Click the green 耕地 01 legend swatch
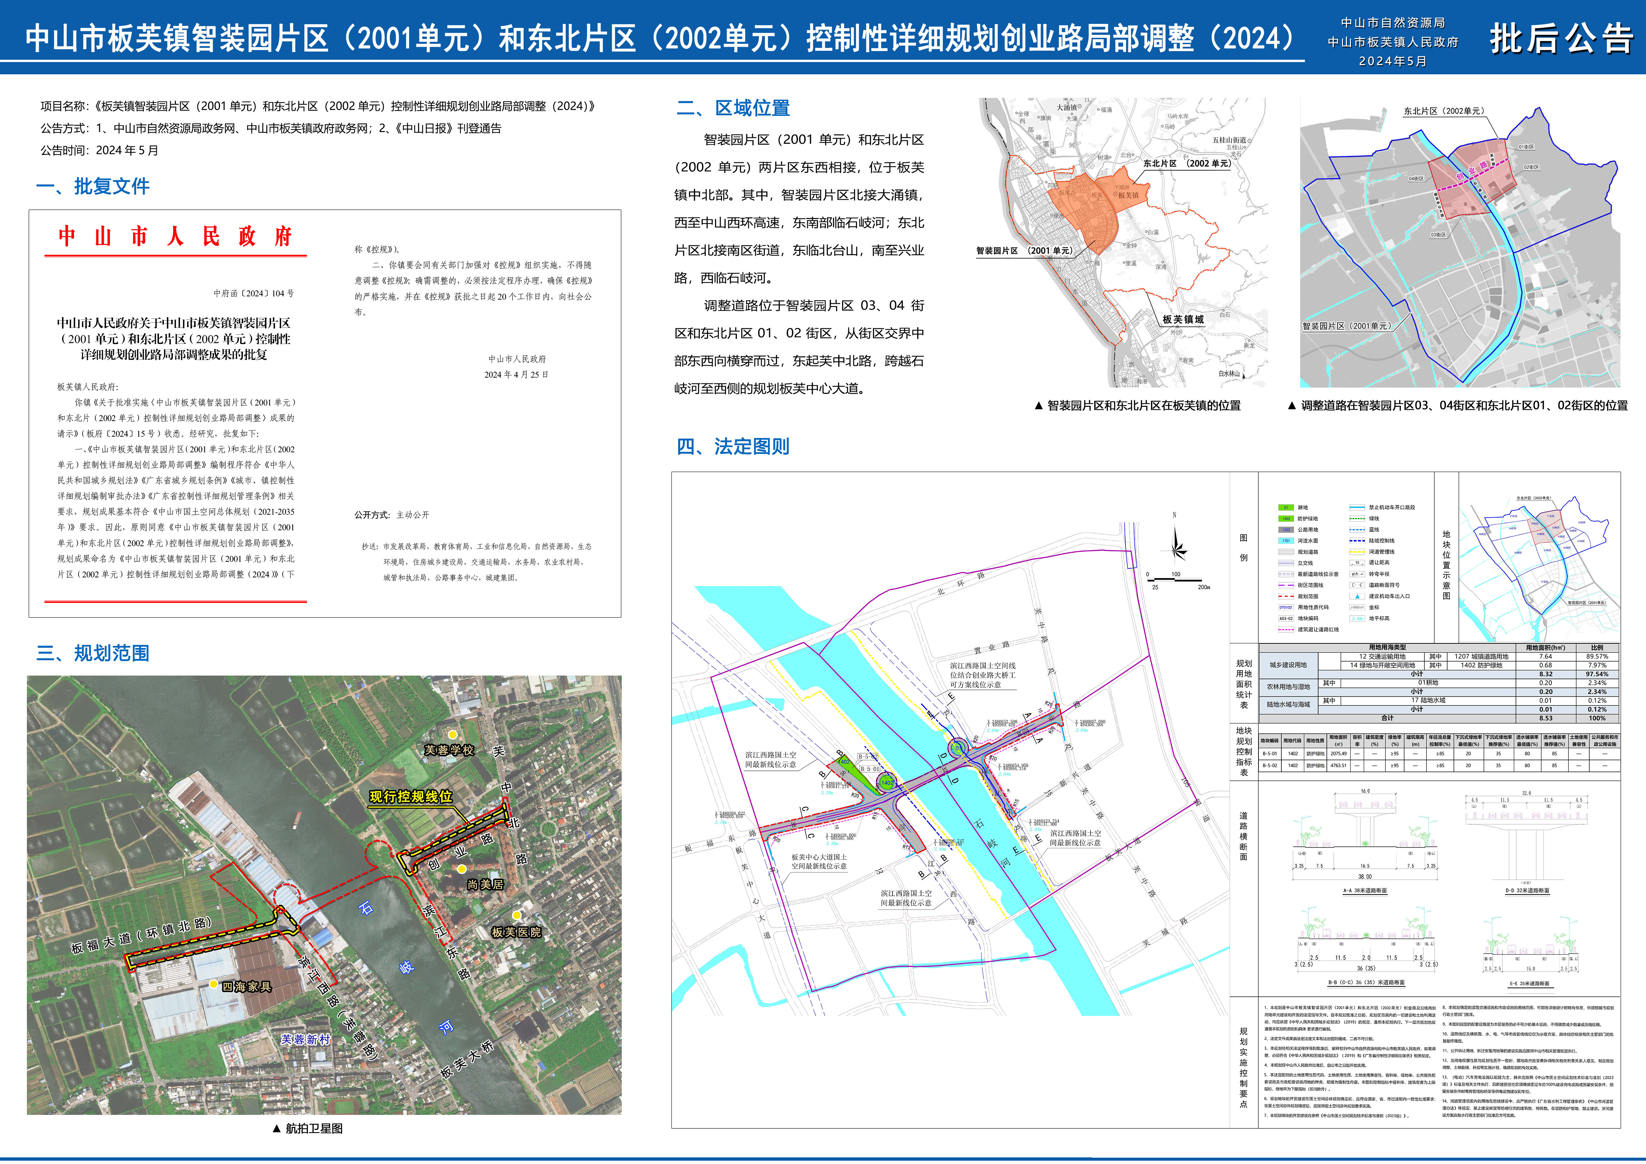 (x=1285, y=507)
